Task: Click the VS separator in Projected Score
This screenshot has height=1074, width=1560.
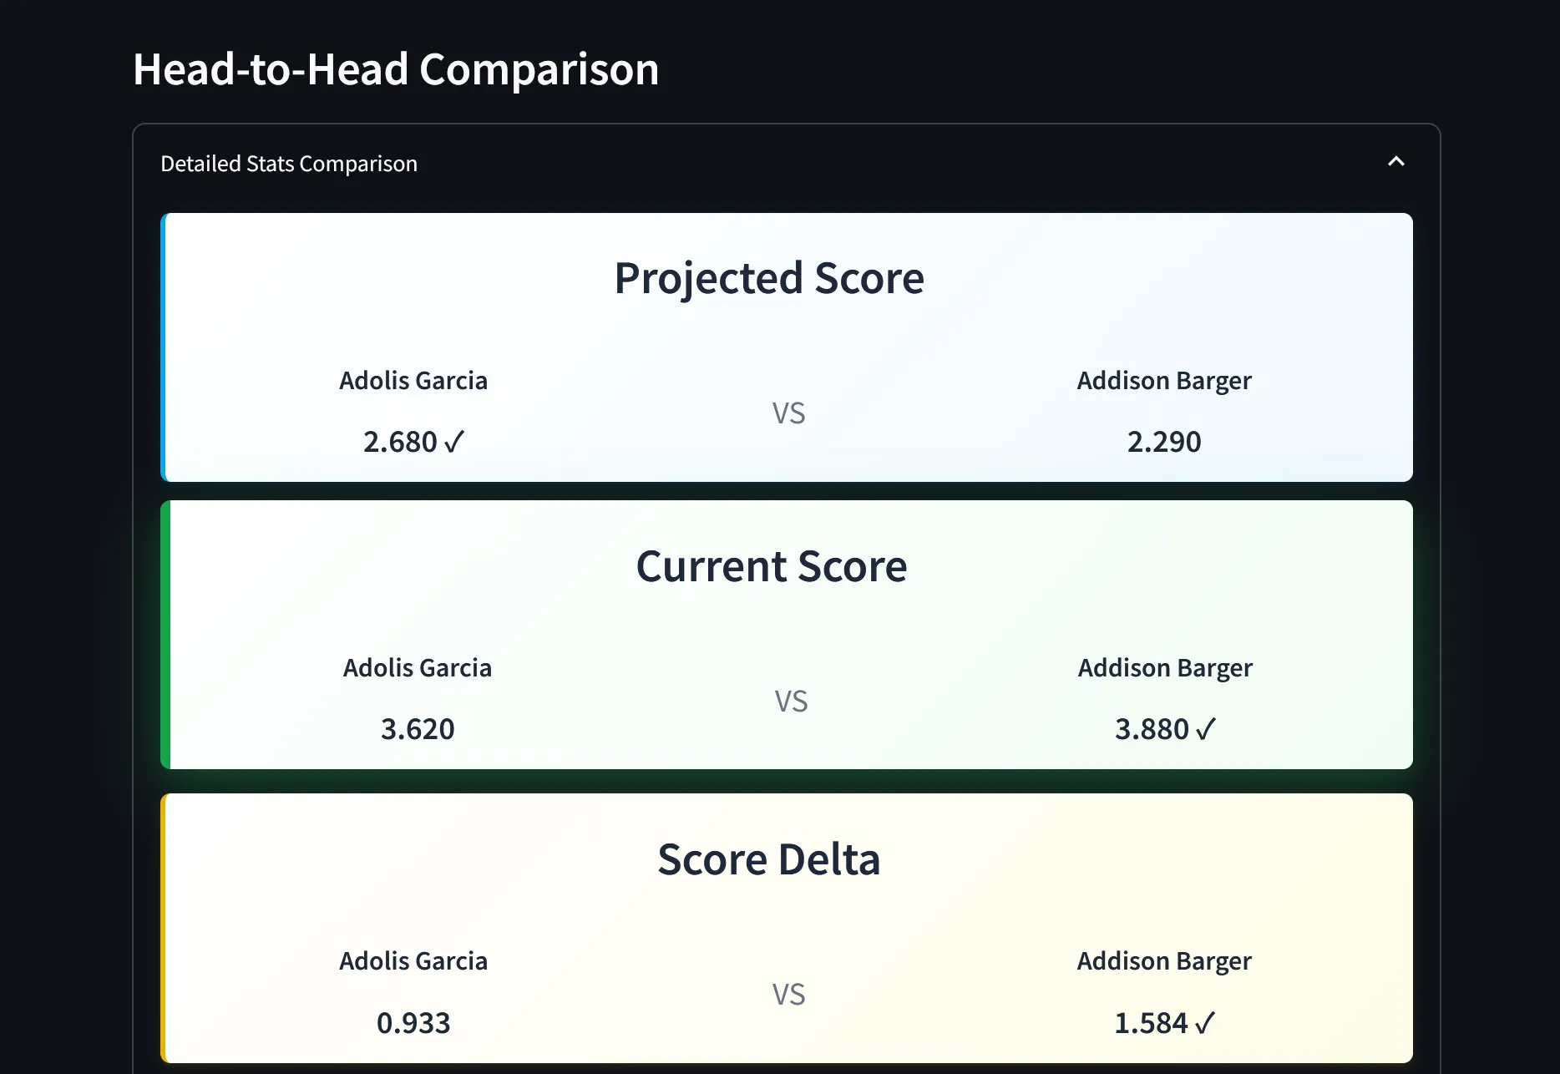Action: tap(788, 412)
